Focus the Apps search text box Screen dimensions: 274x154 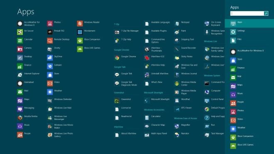[247, 13]
